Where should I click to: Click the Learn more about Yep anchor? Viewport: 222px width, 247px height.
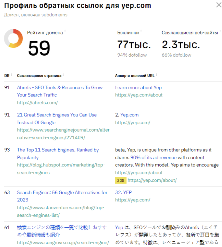coord(138,87)
